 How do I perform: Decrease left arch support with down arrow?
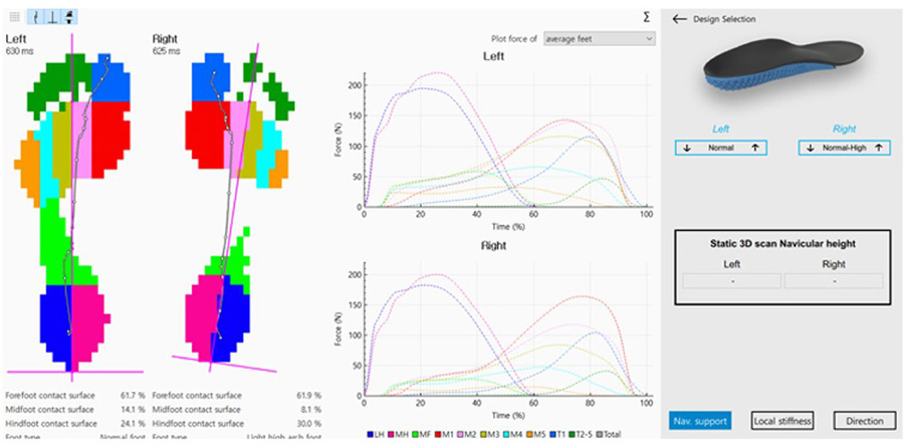[687, 147]
